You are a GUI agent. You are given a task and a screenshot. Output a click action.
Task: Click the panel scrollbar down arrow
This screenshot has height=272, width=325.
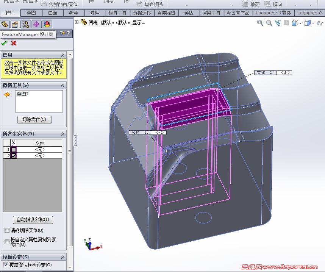click(x=70, y=267)
